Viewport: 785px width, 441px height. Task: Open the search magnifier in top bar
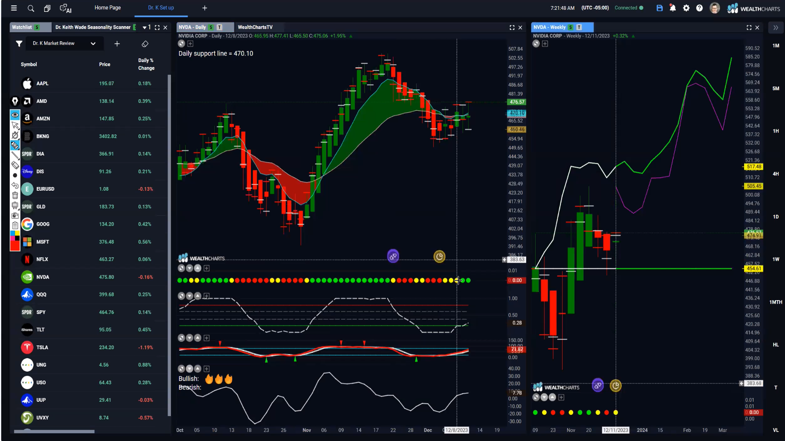(x=31, y=8)
